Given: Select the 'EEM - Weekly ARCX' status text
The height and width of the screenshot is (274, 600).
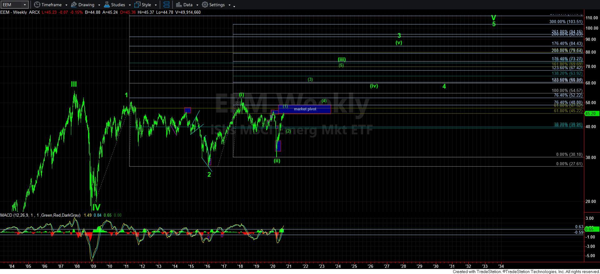Looking at the screenshot, I should 20,12.
